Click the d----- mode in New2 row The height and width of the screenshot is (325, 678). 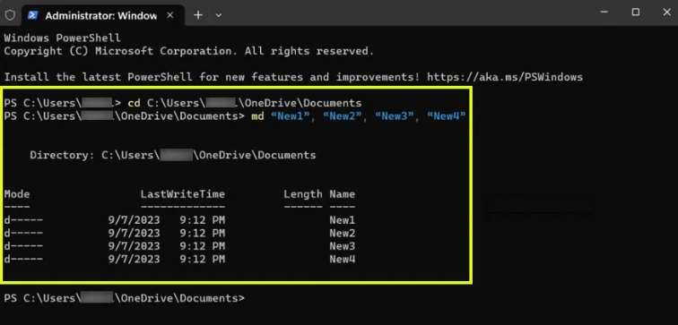click(23, 233)
